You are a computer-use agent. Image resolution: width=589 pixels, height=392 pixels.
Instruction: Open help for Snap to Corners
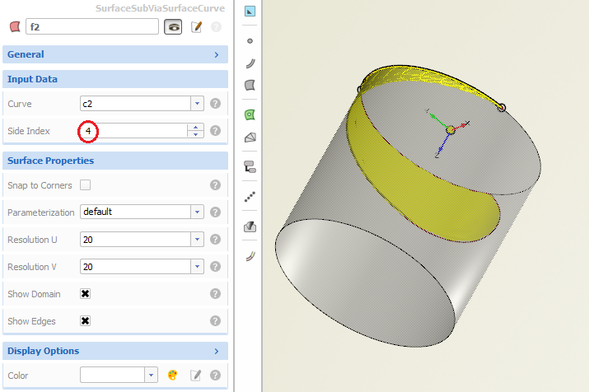tap(215, 184)
